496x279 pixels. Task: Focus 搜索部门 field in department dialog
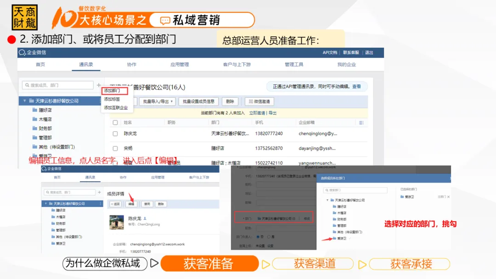[x=355, y=190]
